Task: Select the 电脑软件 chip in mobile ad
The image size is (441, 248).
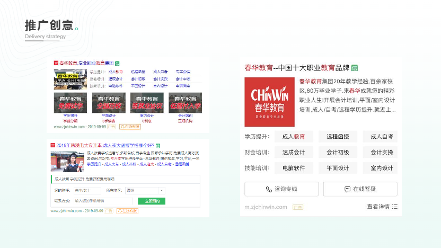Action: tap(294, 168)
